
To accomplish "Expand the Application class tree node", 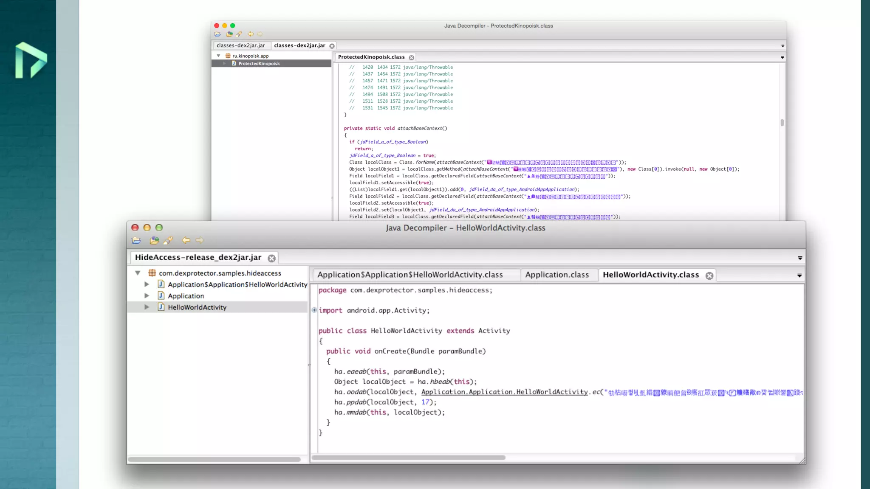I will pyautogui.click(x=147, y=295).
